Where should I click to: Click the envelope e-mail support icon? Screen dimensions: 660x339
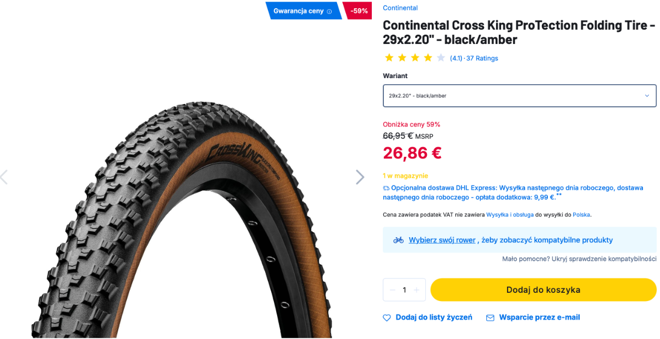(490, 318)
